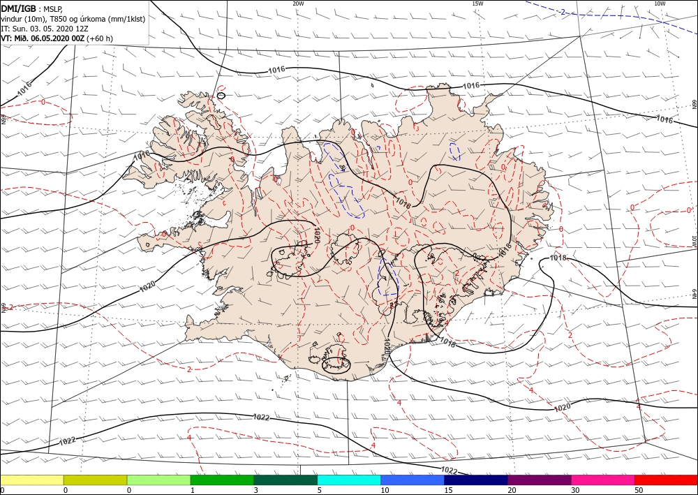Pick the cyan legend swatch
The image size is (698, 495).
click(x=349, y=480)
